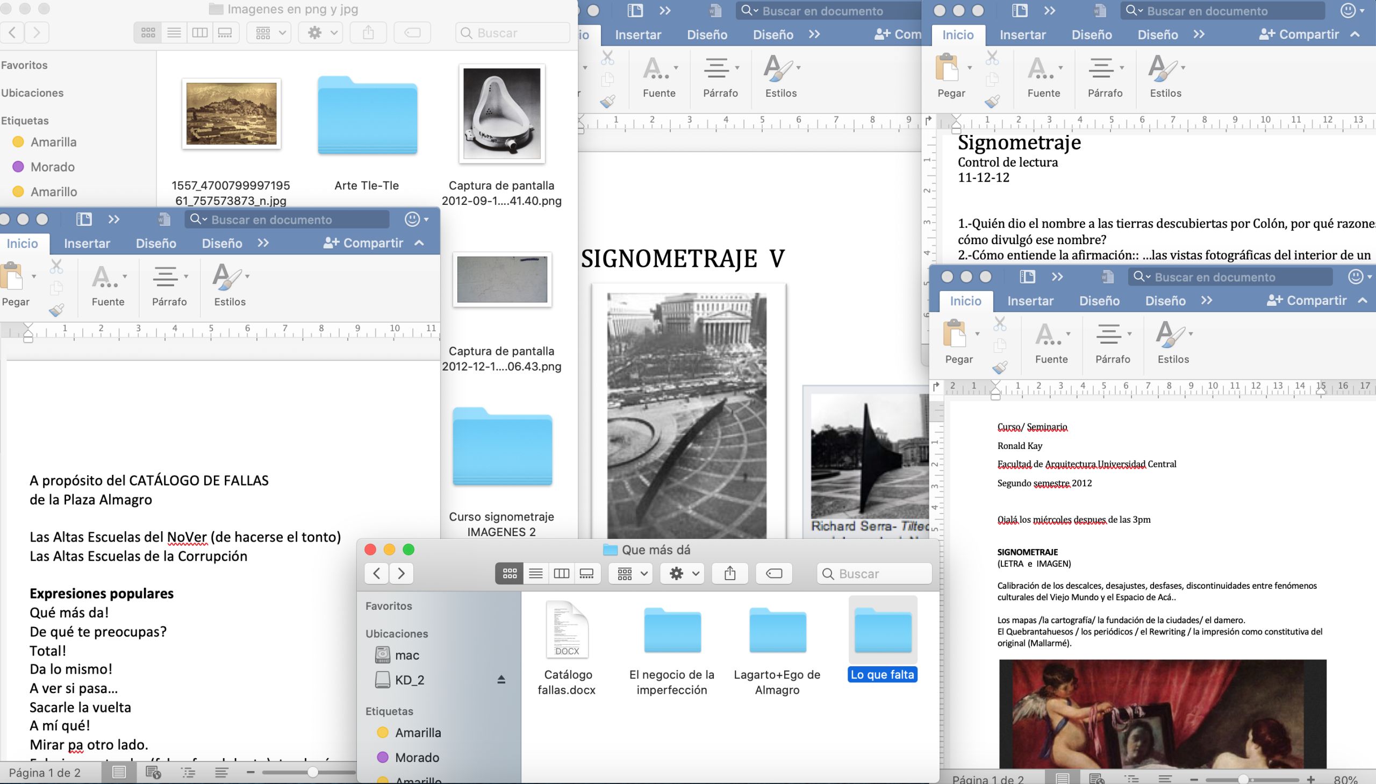Go back in Que más dá Finder window
This screenshot has height=784, width=1376.
(377, 573)
